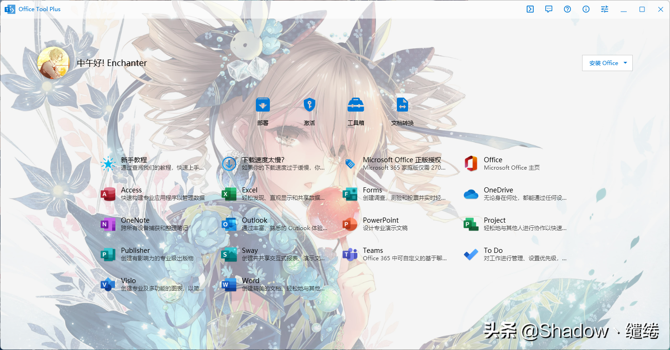Click the Visio app icon
Viewport: 670px width, 350px height.
(108, 284)
